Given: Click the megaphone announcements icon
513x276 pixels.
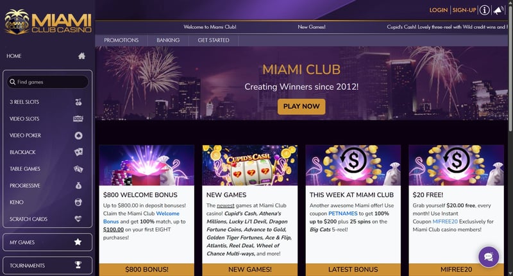Looking at the screenshot, I should 498,10.
